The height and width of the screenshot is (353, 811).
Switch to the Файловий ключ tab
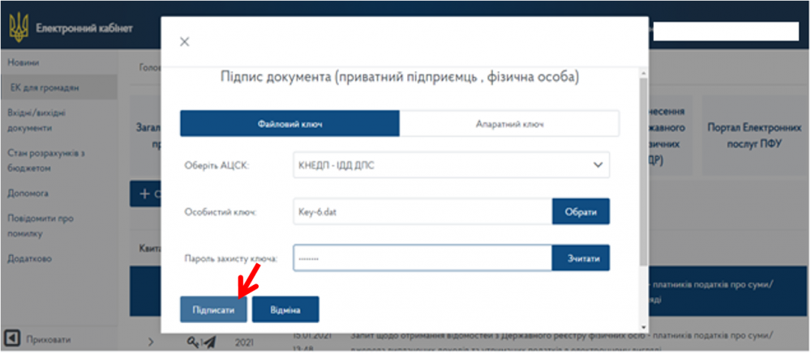(x=290, y=123)
